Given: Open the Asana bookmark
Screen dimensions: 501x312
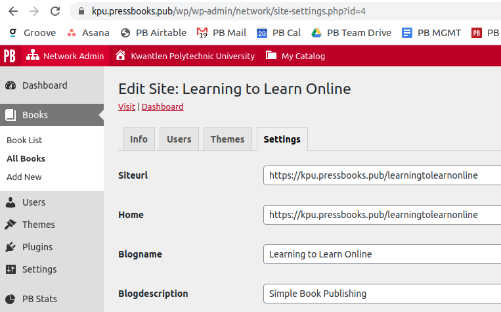Looking at the screenshot, I should 89,33.
